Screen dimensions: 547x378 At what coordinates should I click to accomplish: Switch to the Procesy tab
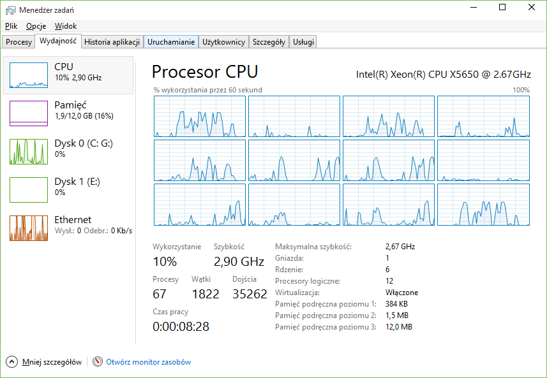19,42
